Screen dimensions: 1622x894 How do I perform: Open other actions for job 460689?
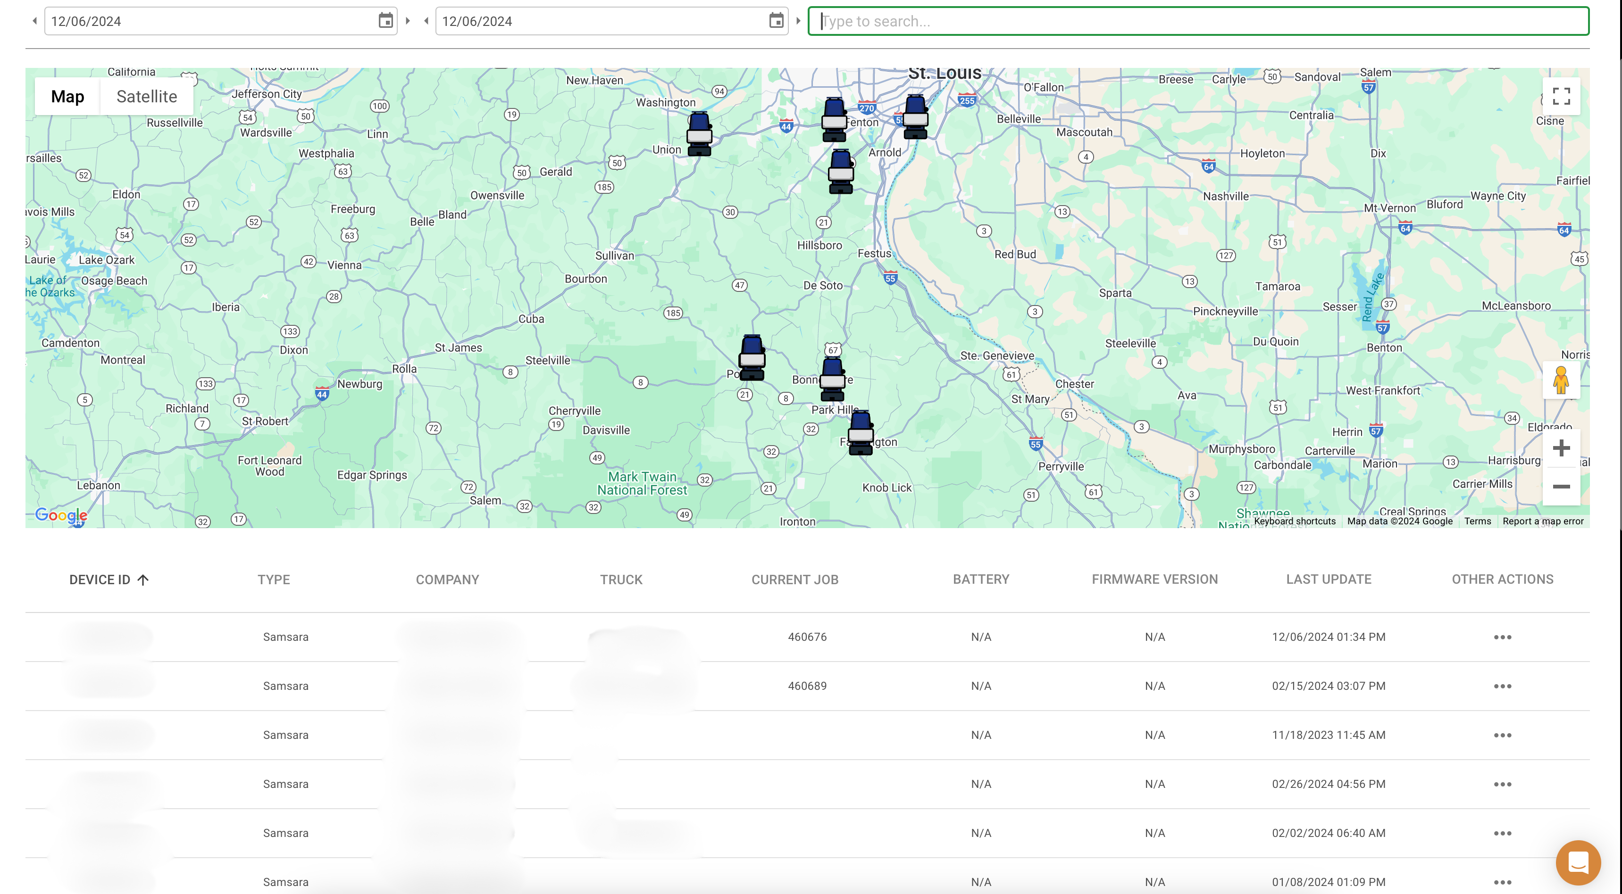point(1502,686)
